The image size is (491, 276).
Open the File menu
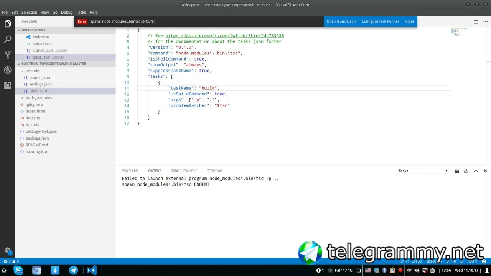tap(5, 12)
